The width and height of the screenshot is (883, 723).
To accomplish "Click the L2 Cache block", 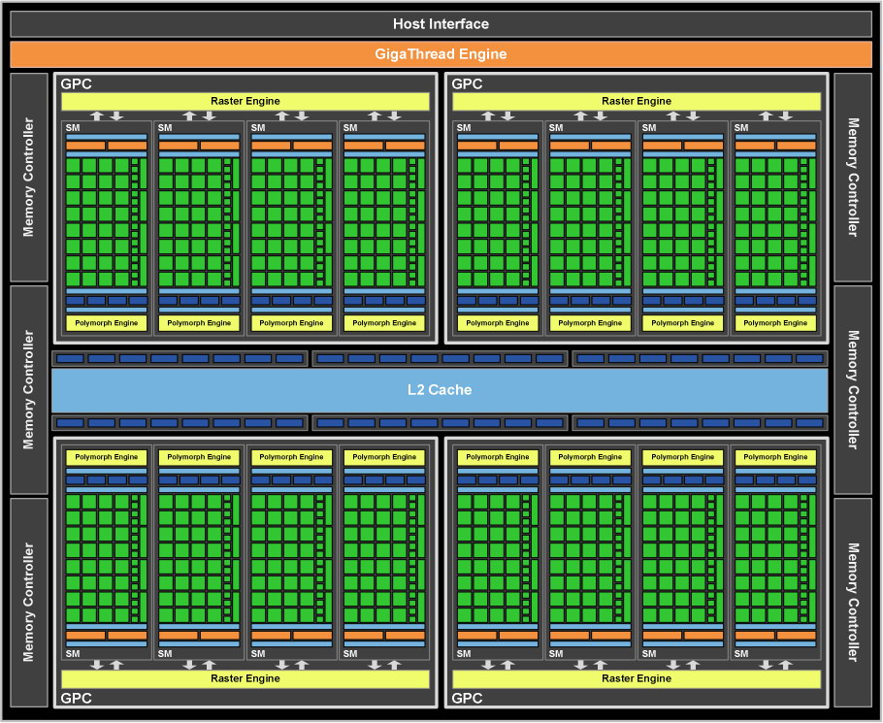I will point(440,390).
